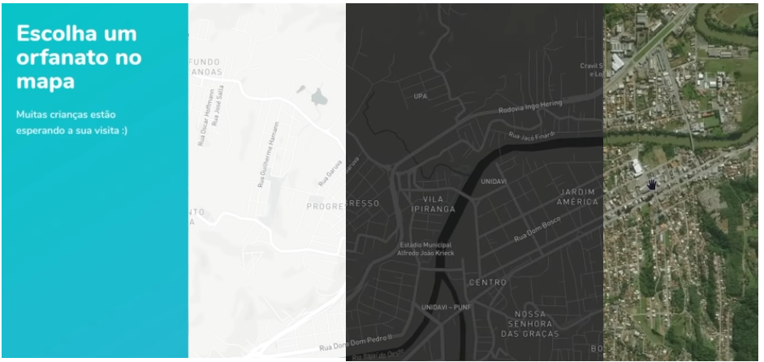The height and width of the screenshot is (362, 764).
Task: Select the NOSSA SENHORA DAS GRAÇAS label
Action: pyautogui.click(x=530, y=324)
